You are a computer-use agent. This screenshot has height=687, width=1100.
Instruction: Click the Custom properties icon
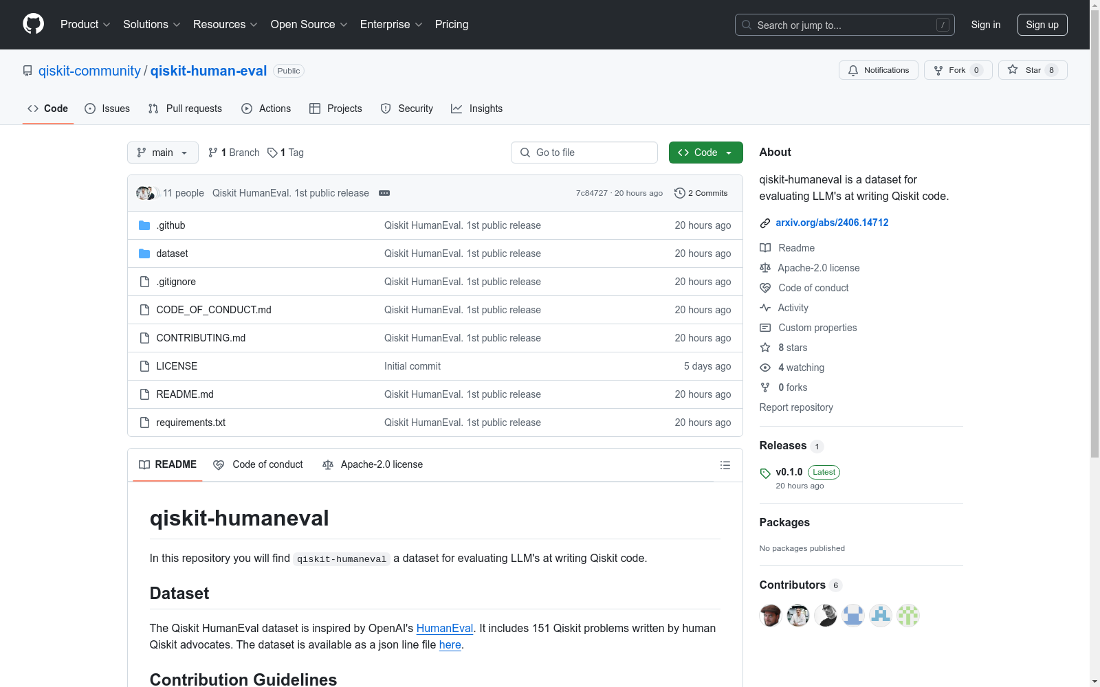point(765,328)
